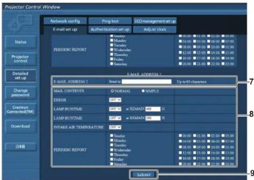Select the E-mail set up tab
This screenshot has width=254, height=180.
tap(65, 29)
